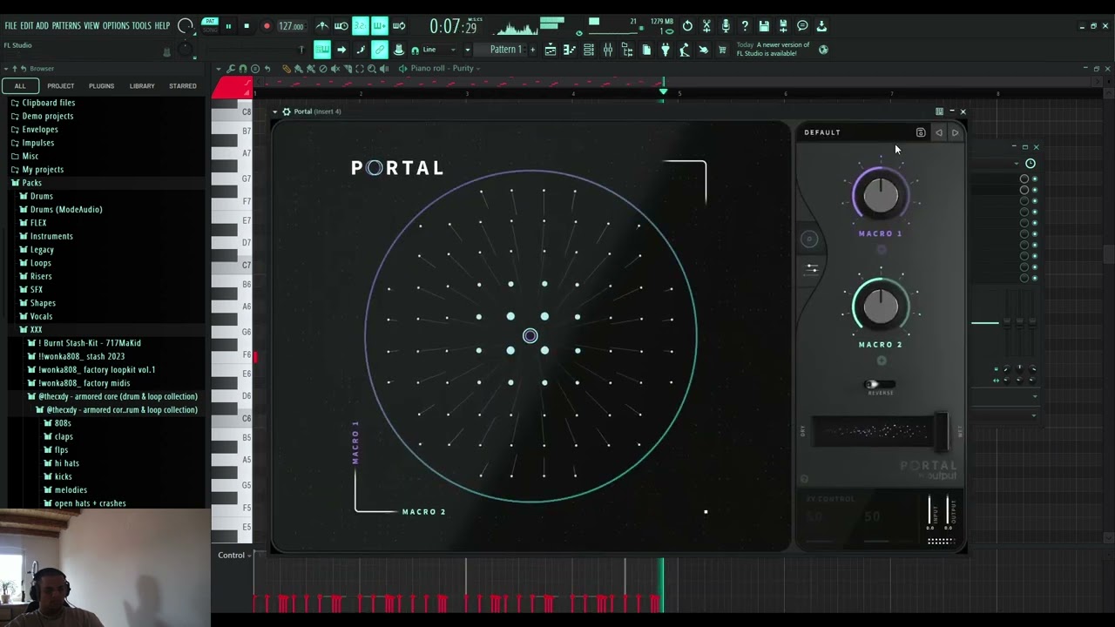Select the ALL browser tab
This screenshot has width=1115, height=627.
pyautogui.click(x=20, y=86)
